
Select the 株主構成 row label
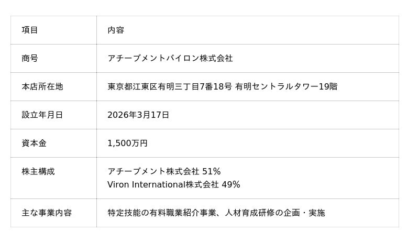click(x=38, y=172)
